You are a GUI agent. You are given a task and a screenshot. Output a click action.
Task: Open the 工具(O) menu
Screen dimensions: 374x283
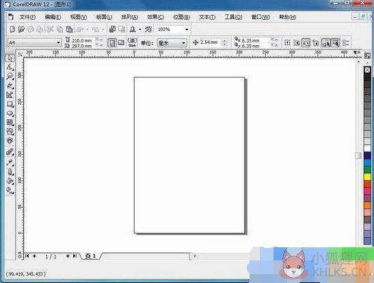point(233,17)
